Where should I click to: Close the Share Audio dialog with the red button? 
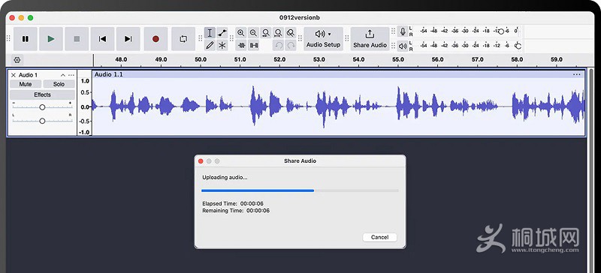201,161
